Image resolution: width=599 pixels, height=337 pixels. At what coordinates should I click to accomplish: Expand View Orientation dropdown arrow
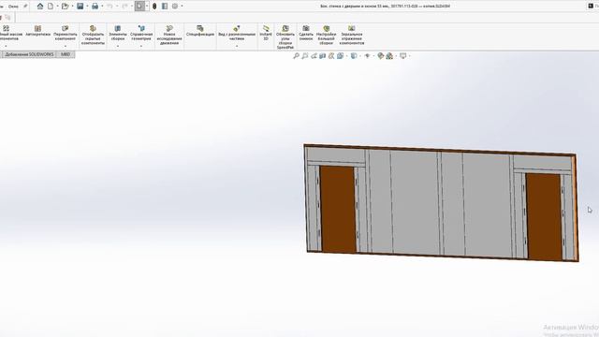click(346, 56)
